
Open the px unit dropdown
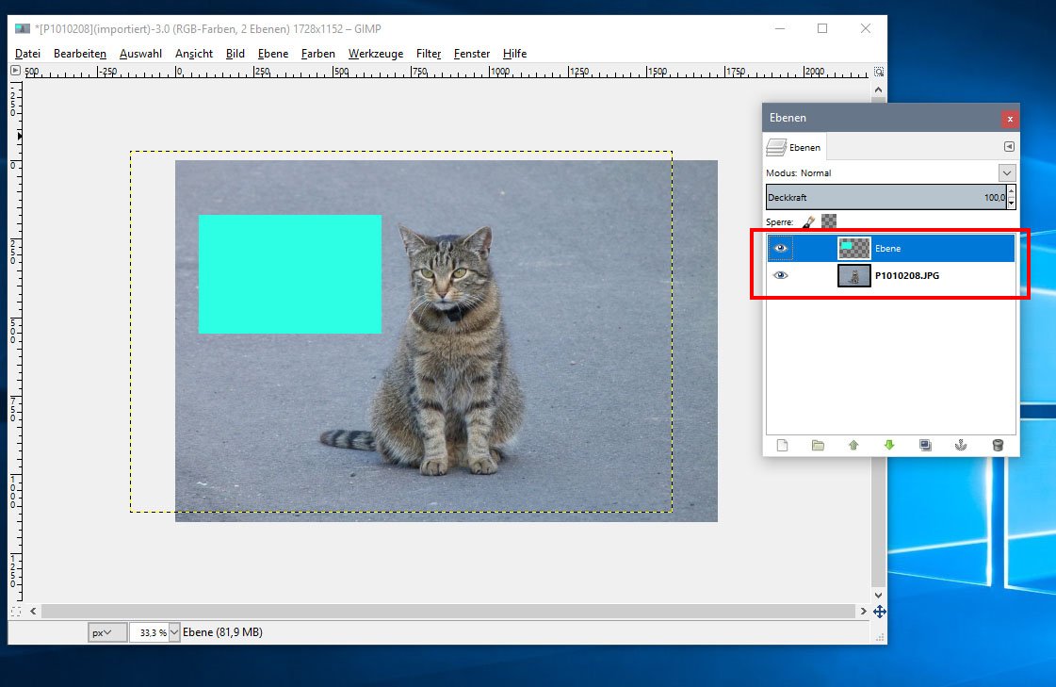point(106,632)
